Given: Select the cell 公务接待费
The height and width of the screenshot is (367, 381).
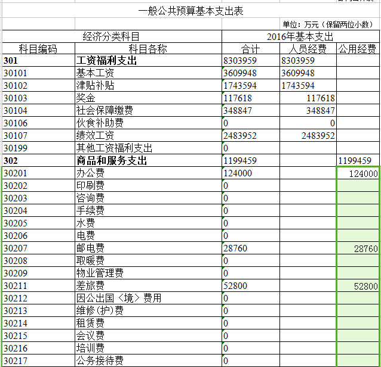Looking at the screenshot, I should click(148, 360).
